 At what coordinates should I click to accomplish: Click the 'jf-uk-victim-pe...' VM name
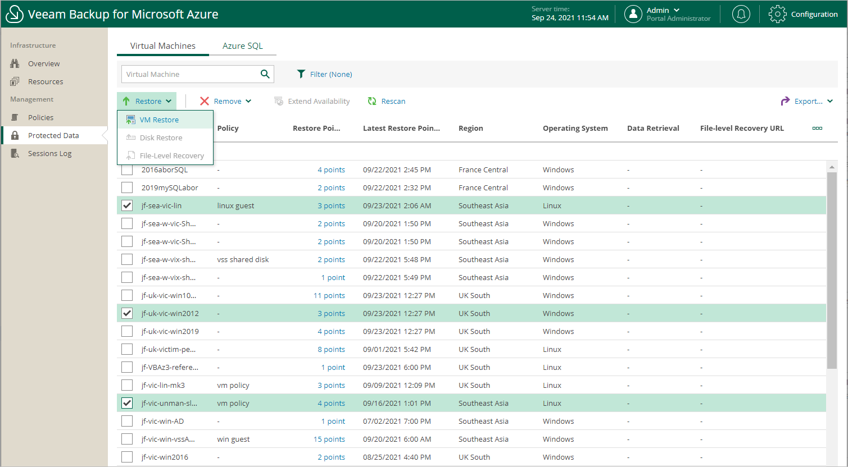tap(169, 349)
